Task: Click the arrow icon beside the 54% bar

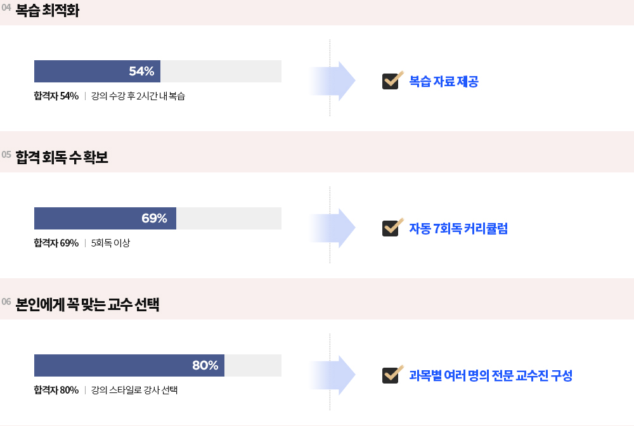Action: point(334,81)
